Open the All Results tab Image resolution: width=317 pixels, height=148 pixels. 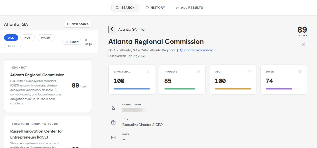pyautogui.click(x=189, y=8)
